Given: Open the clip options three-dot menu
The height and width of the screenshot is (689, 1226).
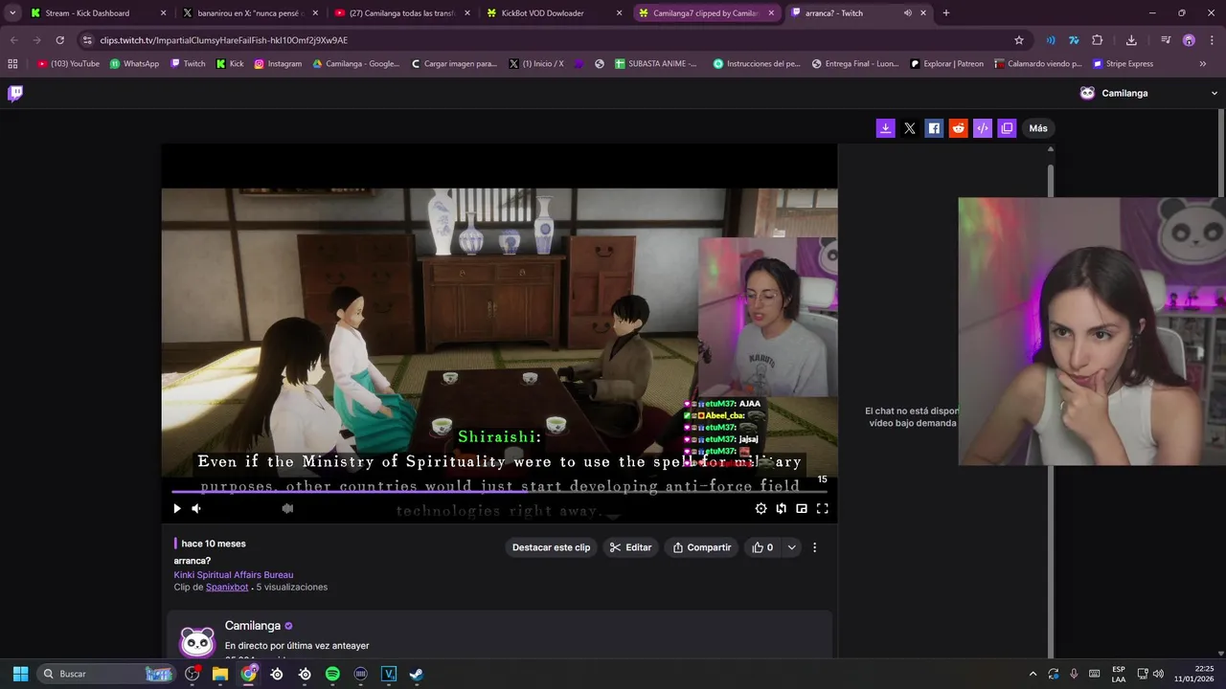Looking at the screenshot, I should [815, 547].
